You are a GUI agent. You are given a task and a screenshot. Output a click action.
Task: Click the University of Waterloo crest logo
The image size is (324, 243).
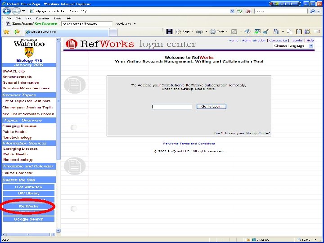[x=29, y=53]
